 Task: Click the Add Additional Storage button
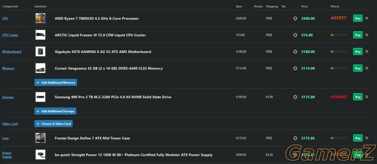55,111
